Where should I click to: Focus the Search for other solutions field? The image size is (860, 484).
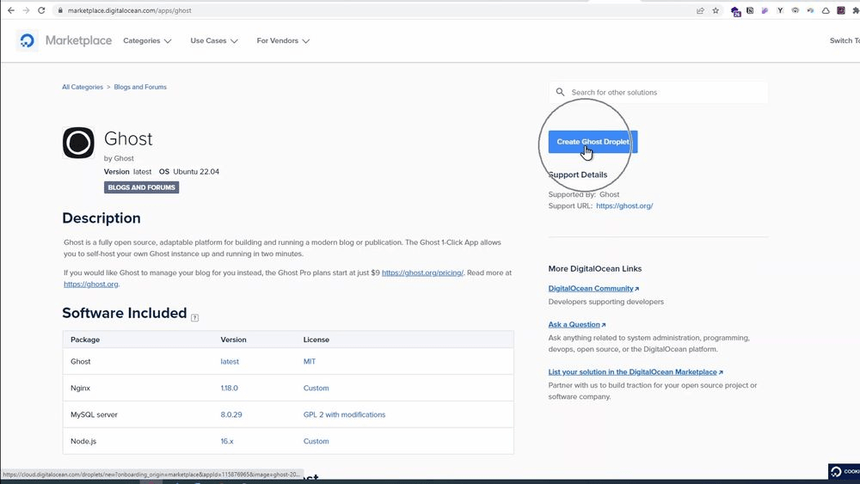(x=658, y=92)
